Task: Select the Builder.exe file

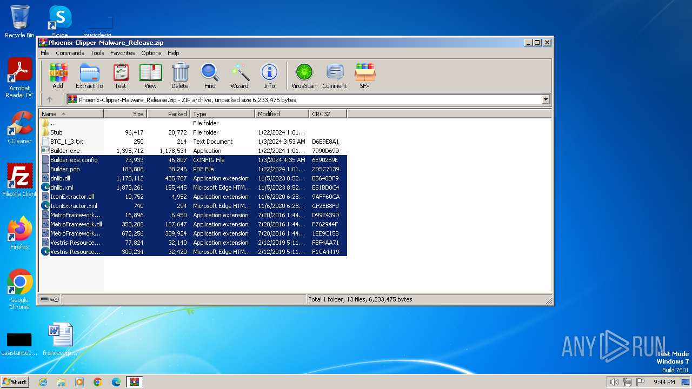Action: click(193, 151)
